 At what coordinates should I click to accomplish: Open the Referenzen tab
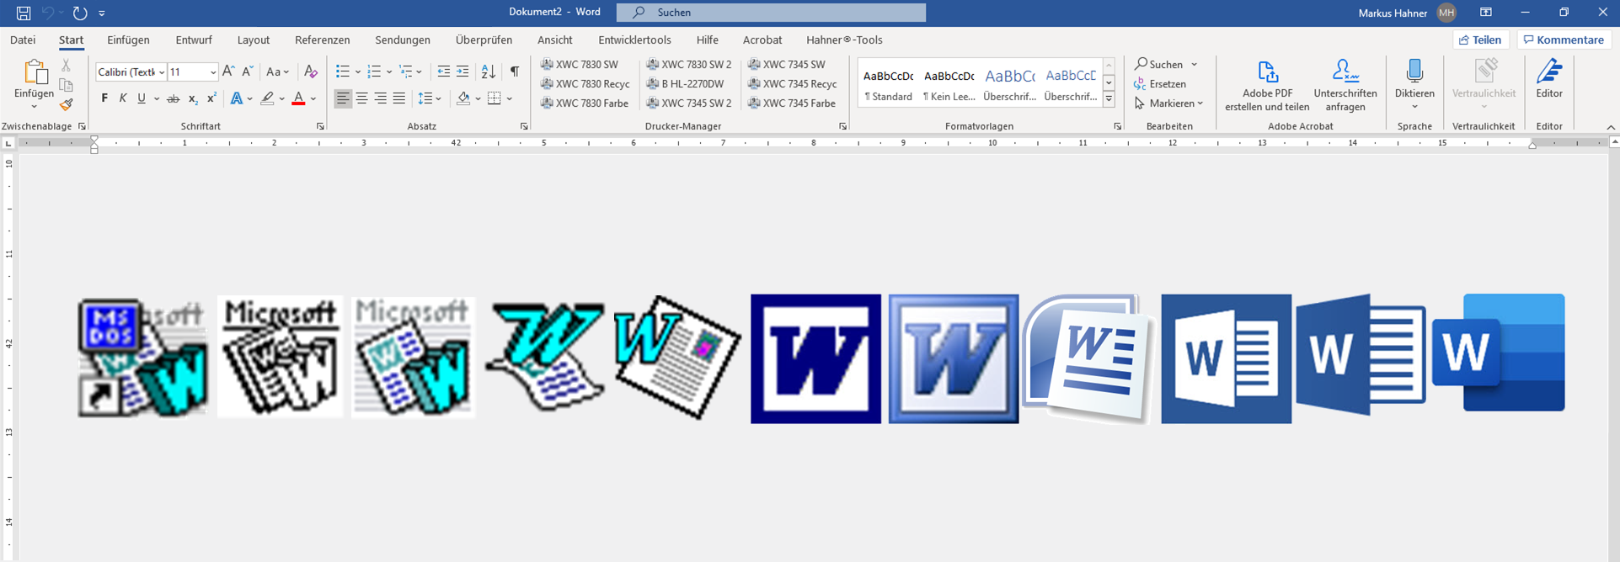tap(322, 40)
